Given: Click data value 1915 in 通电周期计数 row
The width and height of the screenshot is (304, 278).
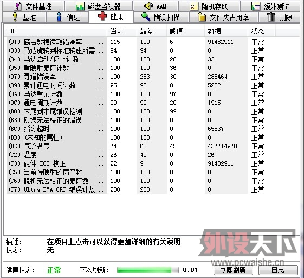Looking at the screenshot, I should click(214, 103).
